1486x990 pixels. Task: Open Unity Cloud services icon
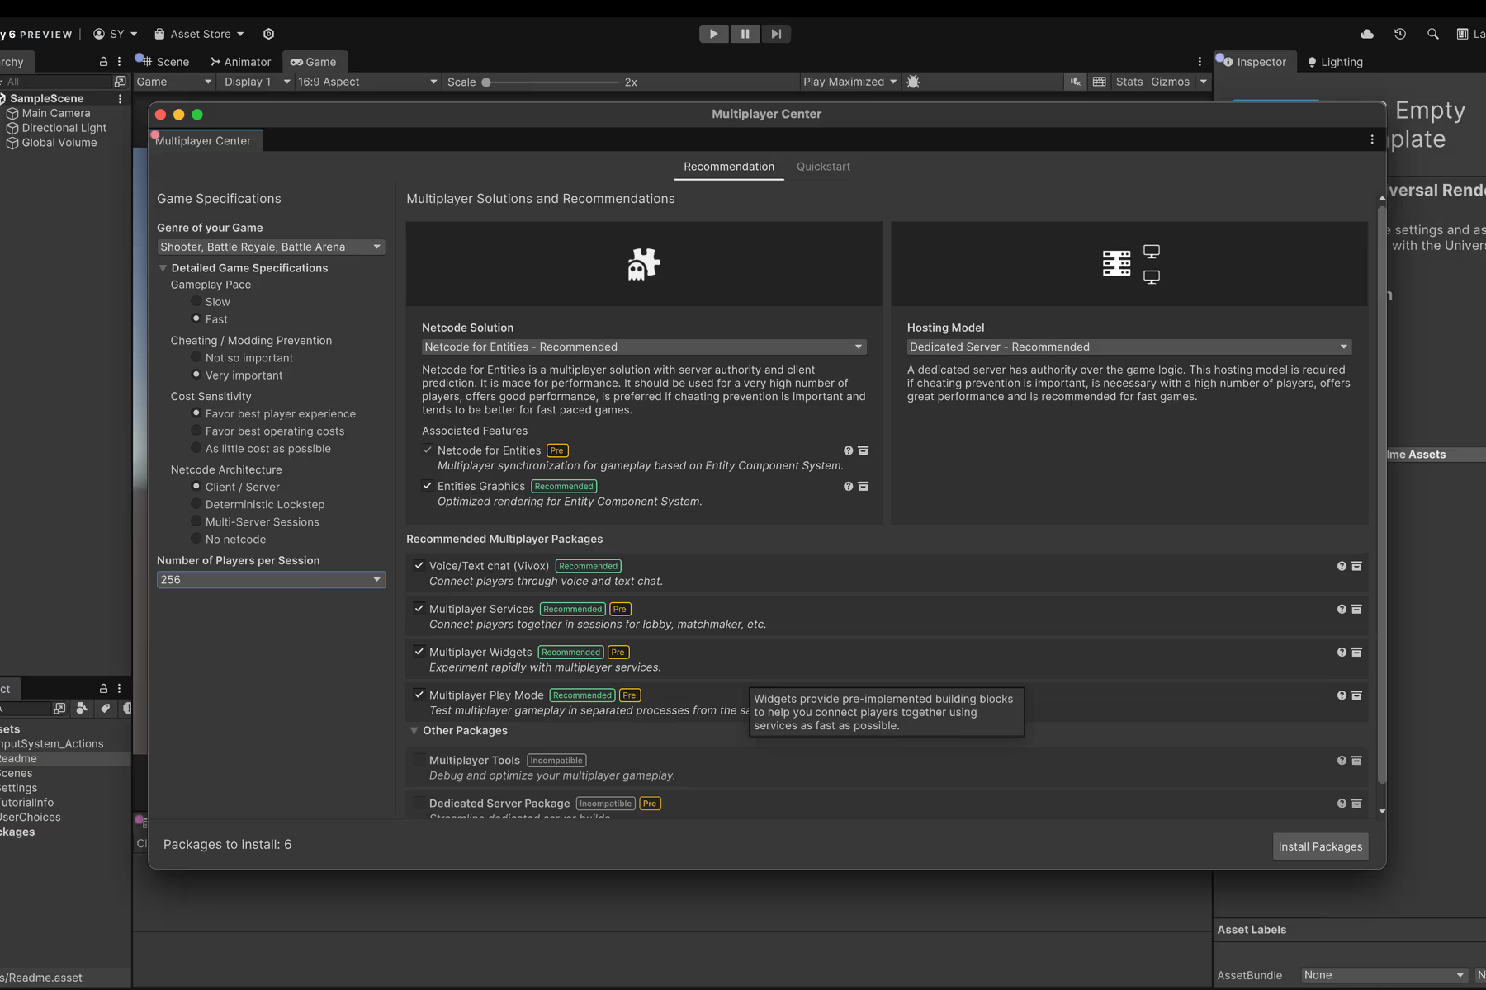1367,34
